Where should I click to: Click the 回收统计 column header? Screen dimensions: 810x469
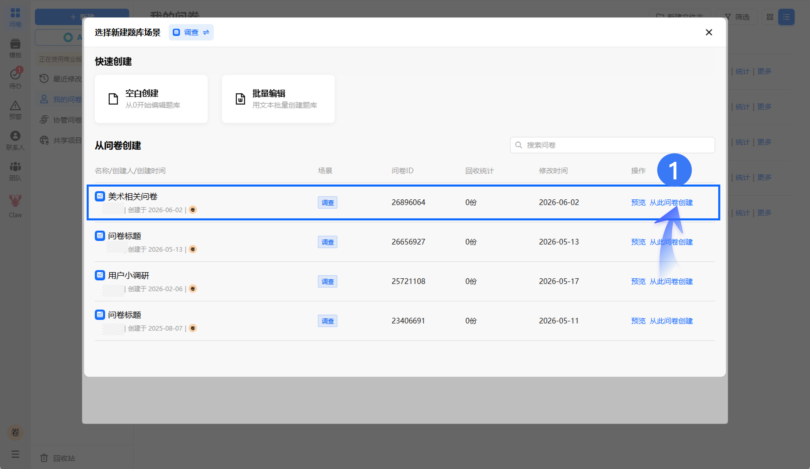point(480,171)
